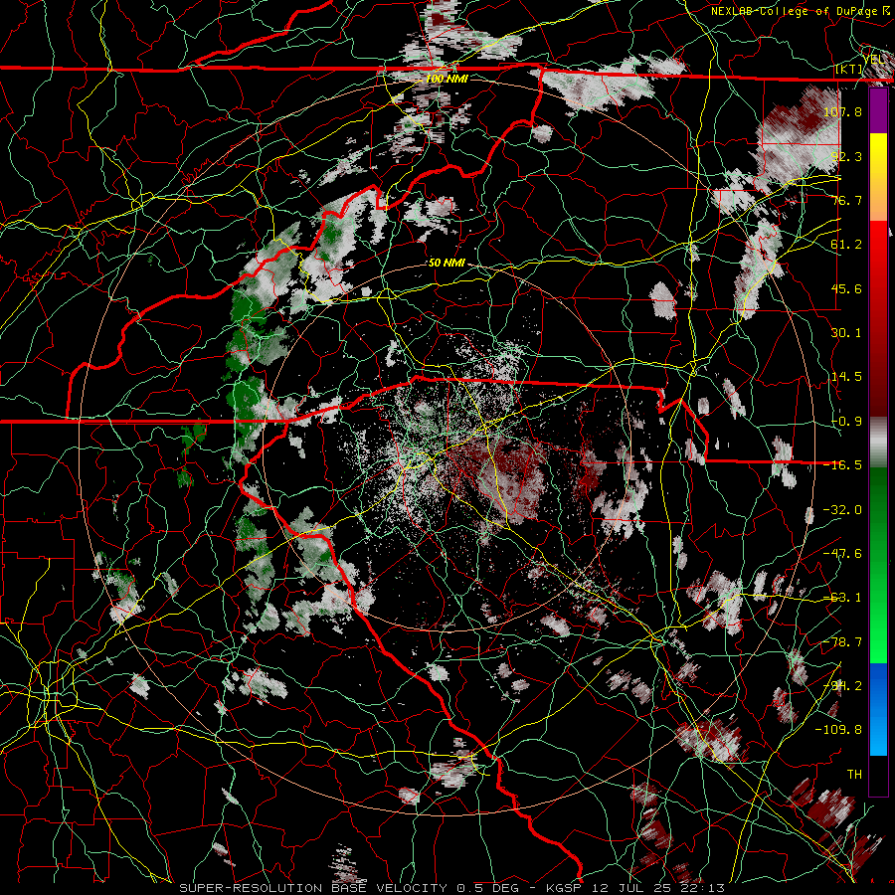
Task: Click the [KT] units label
Action: tap(849, 70)
